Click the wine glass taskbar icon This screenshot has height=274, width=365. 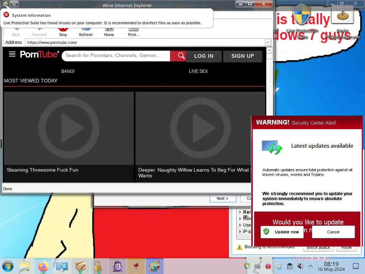click(136, 266)
